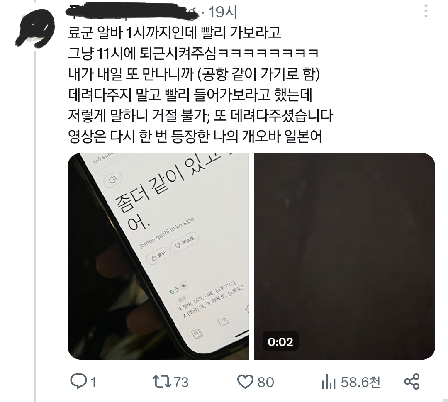The height and width of the screenshot is (402, 448).
Task: Open the redacted username link
Action: tap(132, 11)
